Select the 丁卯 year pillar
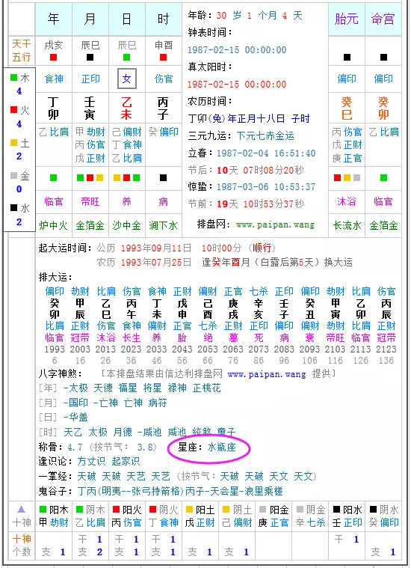The height and width of the screenshot is (568, 411). click(53, 109)
